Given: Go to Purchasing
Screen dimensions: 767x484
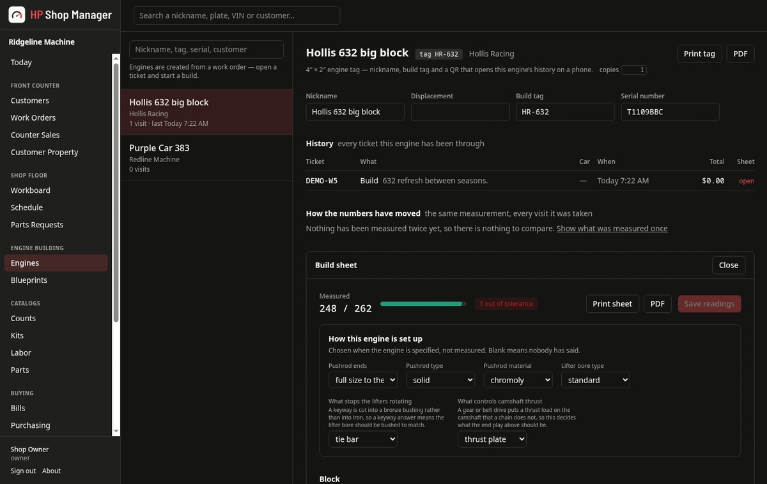Looking at the screenshot, I should 56,425.
